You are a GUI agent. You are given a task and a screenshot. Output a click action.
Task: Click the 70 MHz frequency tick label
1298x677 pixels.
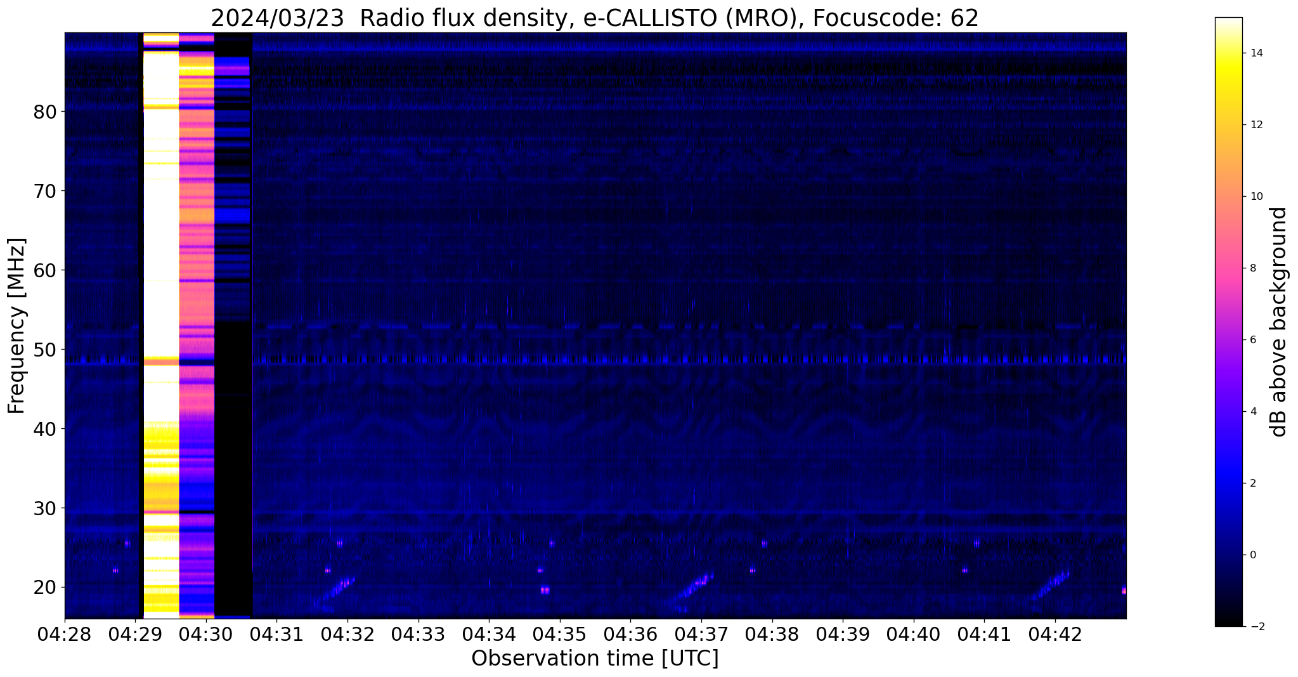[44, 191]
